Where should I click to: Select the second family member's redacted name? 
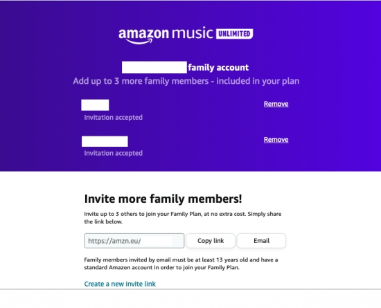105,141
